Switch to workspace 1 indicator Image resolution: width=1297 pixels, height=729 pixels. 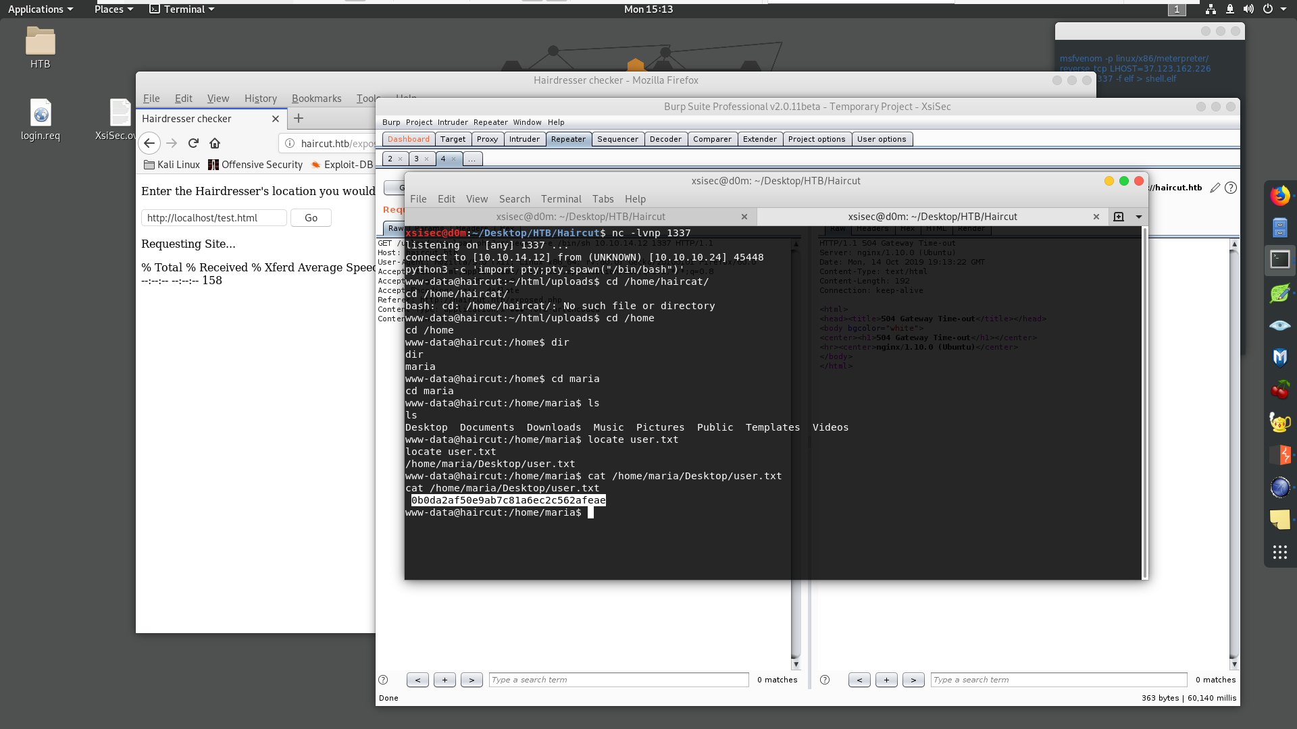click(x=1177, y=9)
